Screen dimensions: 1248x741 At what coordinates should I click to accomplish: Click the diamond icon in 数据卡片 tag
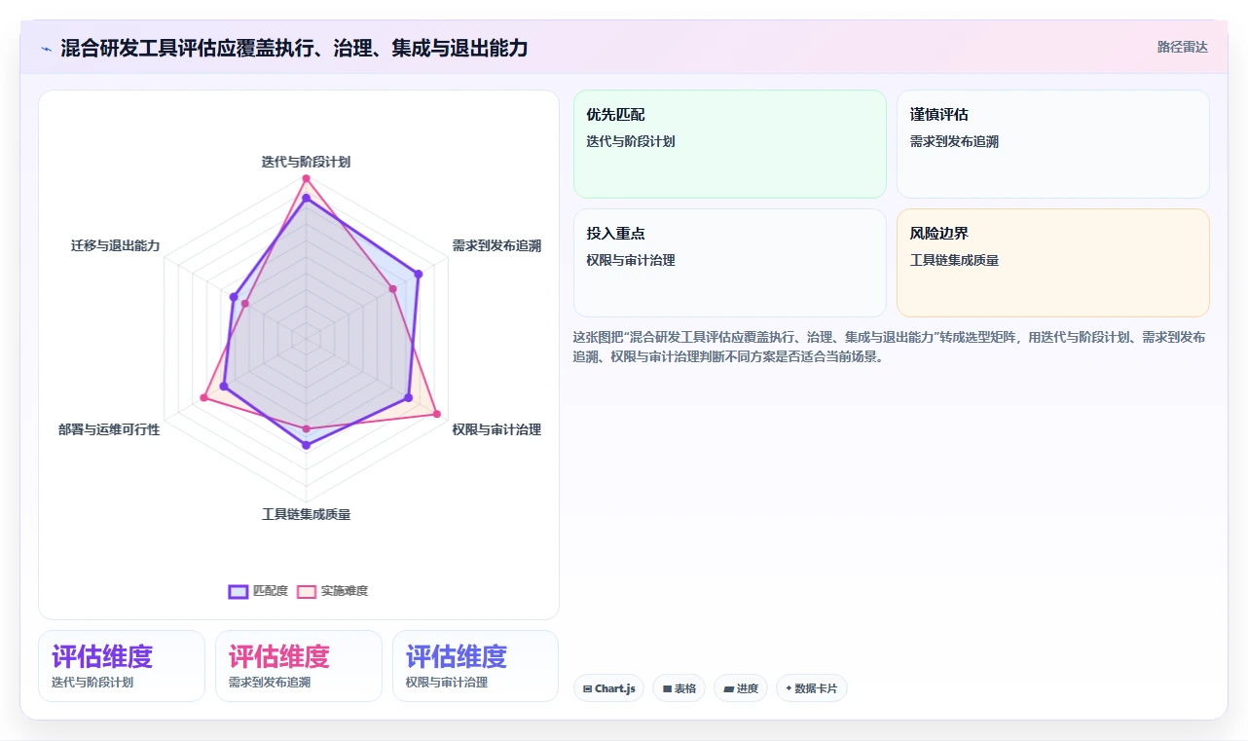click(x=789, y=688)
